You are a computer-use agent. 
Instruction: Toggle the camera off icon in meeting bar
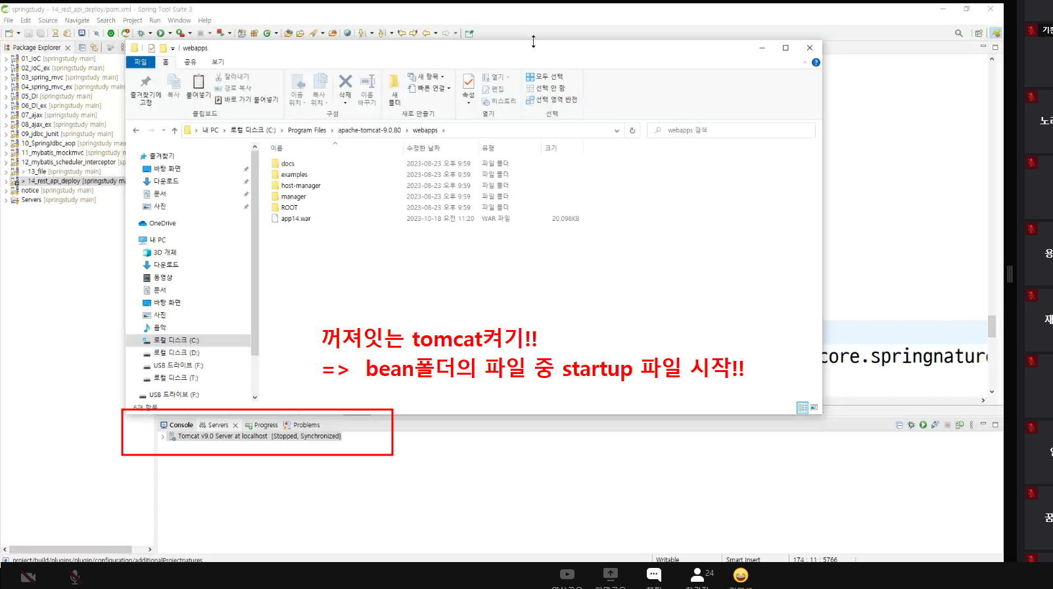point(28,577)
